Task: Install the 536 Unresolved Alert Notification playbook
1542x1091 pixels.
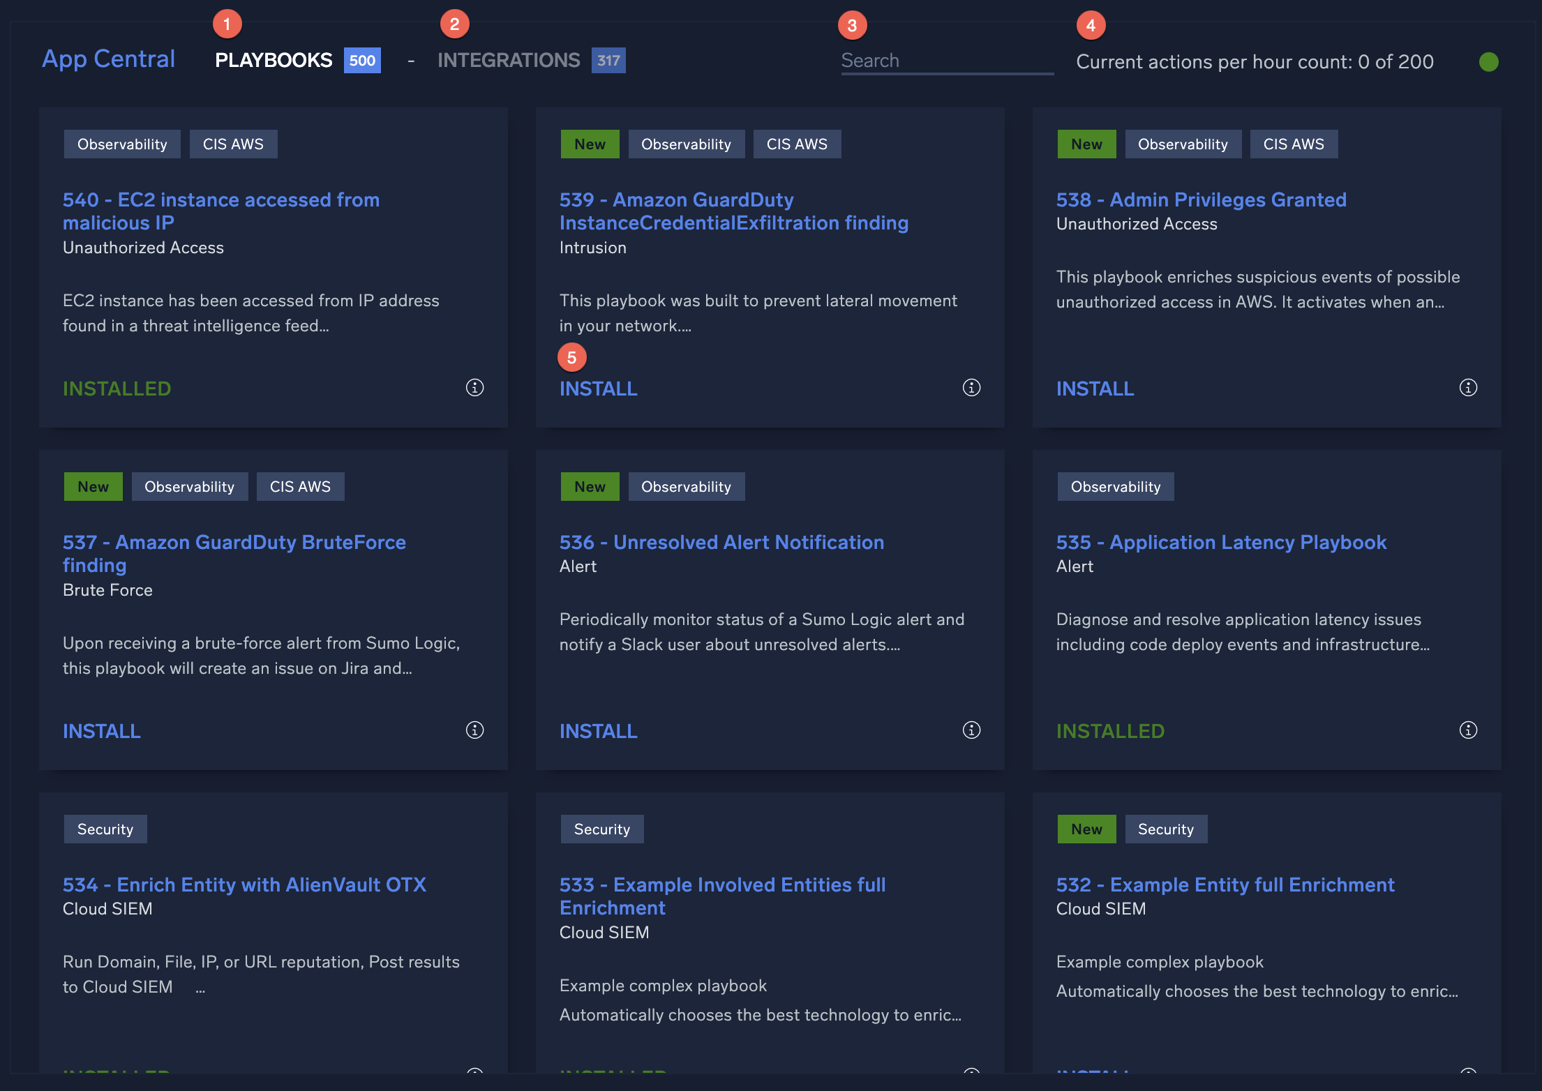Action: 598,730
